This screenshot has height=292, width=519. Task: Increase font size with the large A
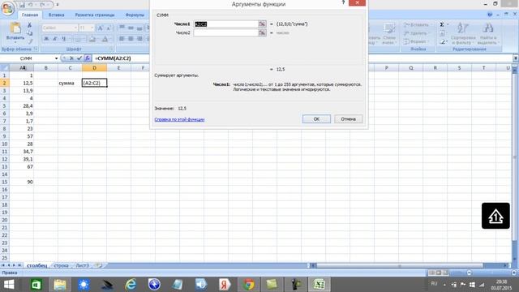[100, 28]
